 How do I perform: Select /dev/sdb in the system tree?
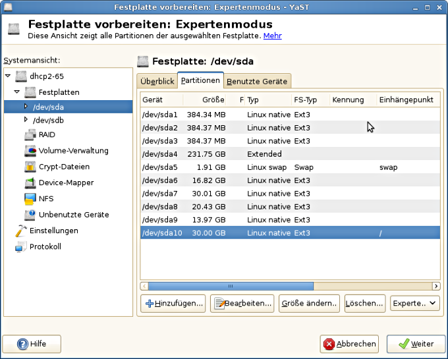(x=48, y=121)
